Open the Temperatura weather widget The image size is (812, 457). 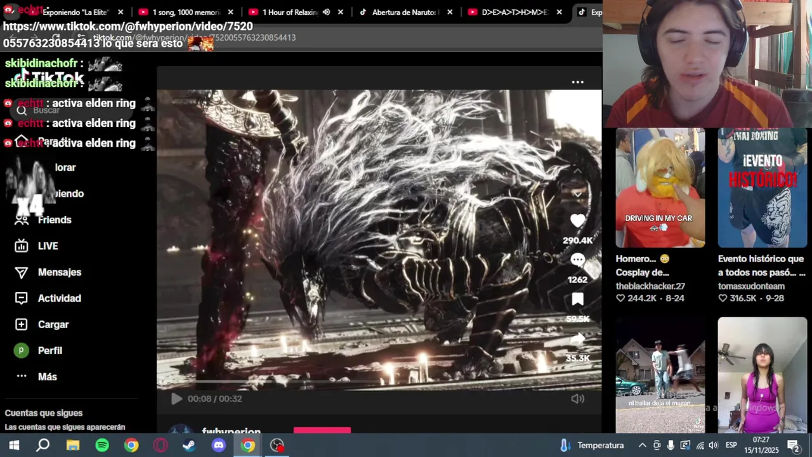click(x=592, y=445)
